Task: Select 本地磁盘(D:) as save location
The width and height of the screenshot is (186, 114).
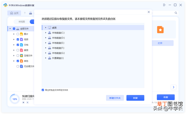Action: (93, 38)
